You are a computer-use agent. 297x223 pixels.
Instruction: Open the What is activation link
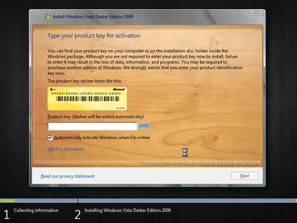coord(66,149)
